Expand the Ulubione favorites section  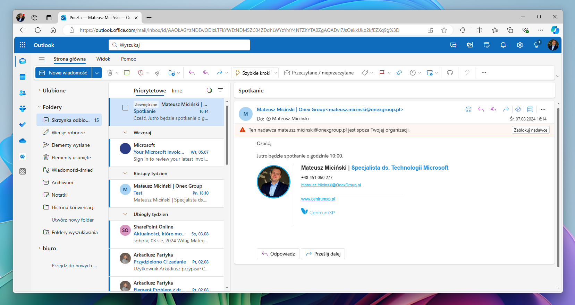pyautogui.click(x=39, y=90)
